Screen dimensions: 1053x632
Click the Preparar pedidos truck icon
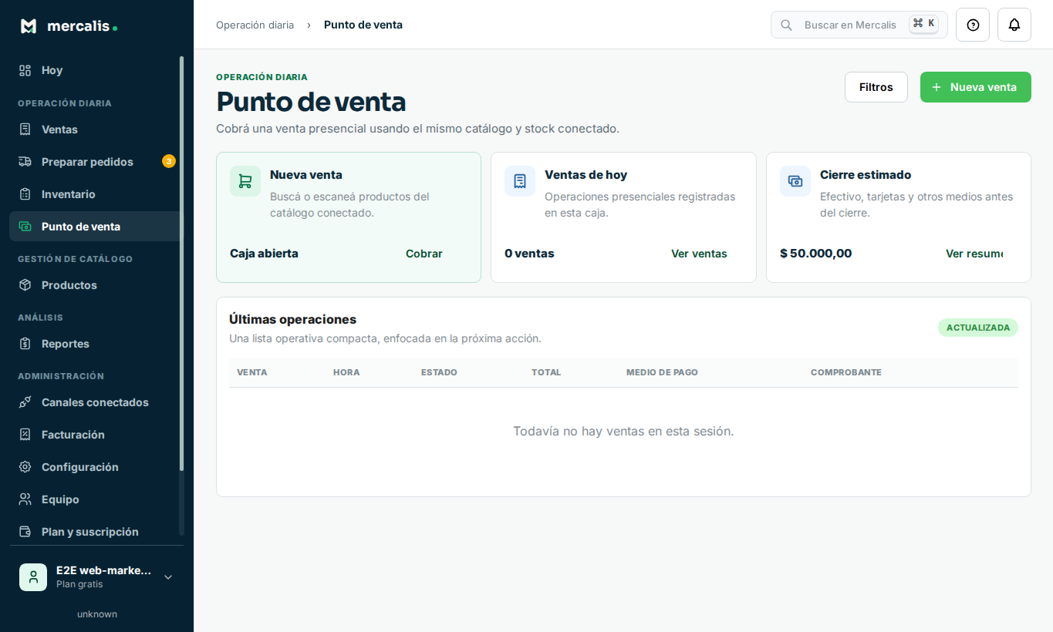tap(25, 162)
